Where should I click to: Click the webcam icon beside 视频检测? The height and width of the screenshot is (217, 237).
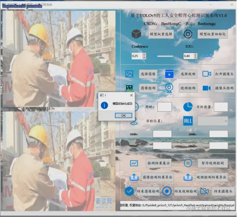(x=169, y=88)
